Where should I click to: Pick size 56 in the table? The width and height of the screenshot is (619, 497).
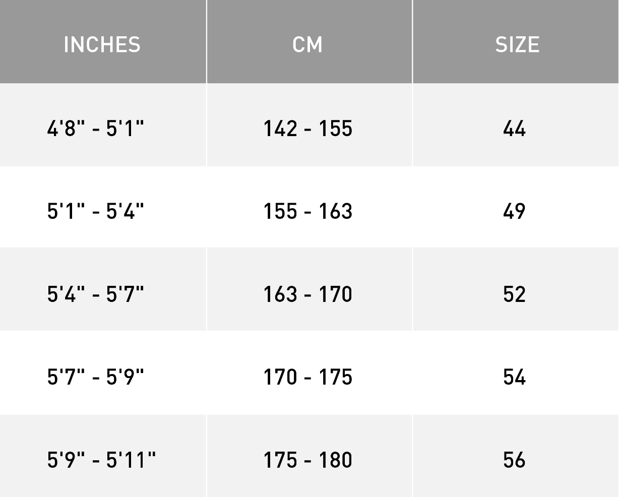pyautogui.click(x=514, y=459)
